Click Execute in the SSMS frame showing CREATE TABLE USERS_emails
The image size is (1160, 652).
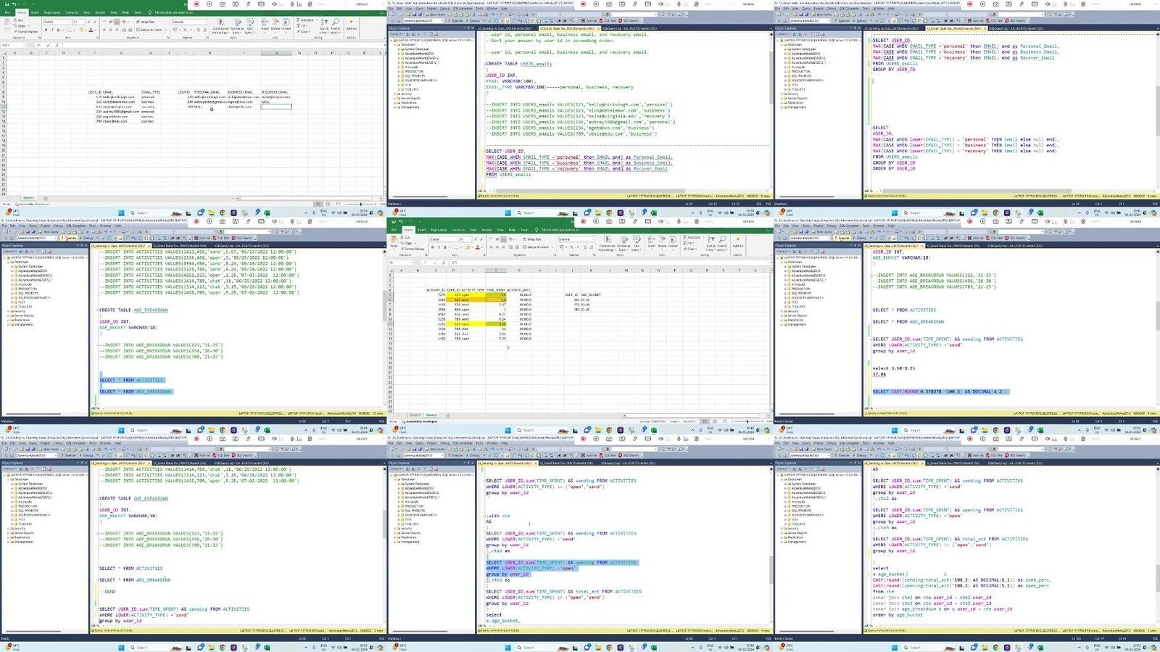(457, 20)
